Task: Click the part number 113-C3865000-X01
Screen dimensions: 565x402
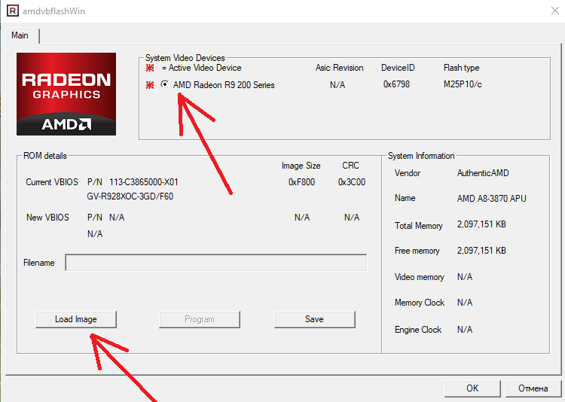Action: (144, 182)
